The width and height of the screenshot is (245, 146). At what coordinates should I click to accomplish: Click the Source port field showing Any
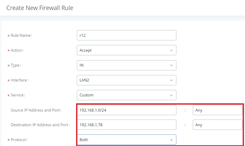pyautogui.click(x=217, y=110)
